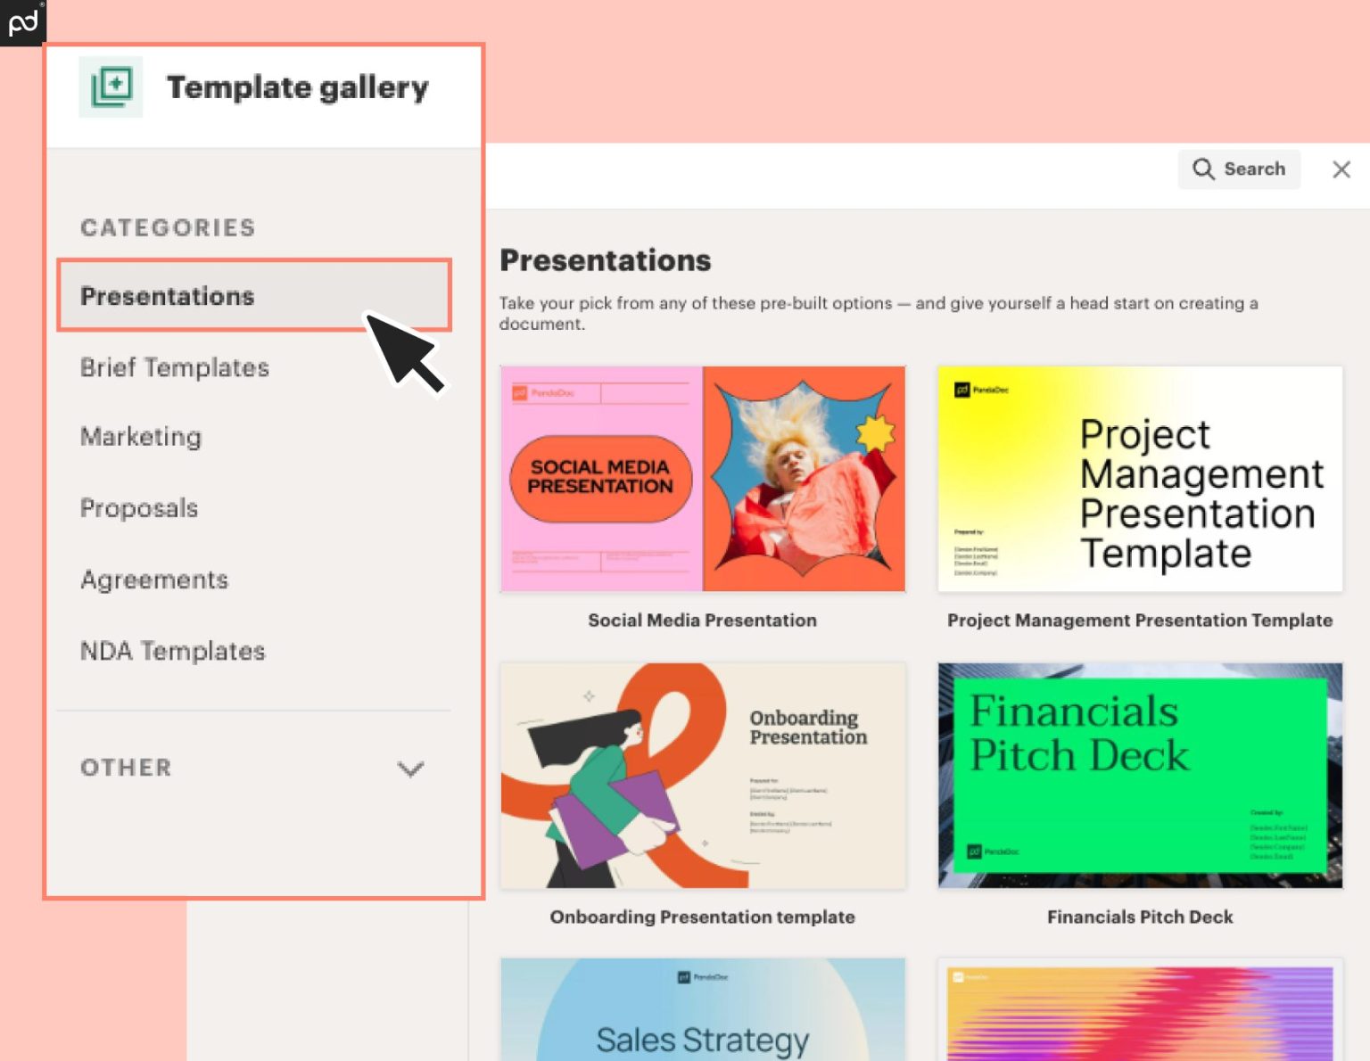The width and height of the screenshot is (1370, 1061).
Task: Pick the Onboarding Presentation template thumbnail
Action: (x=703, y=775)
